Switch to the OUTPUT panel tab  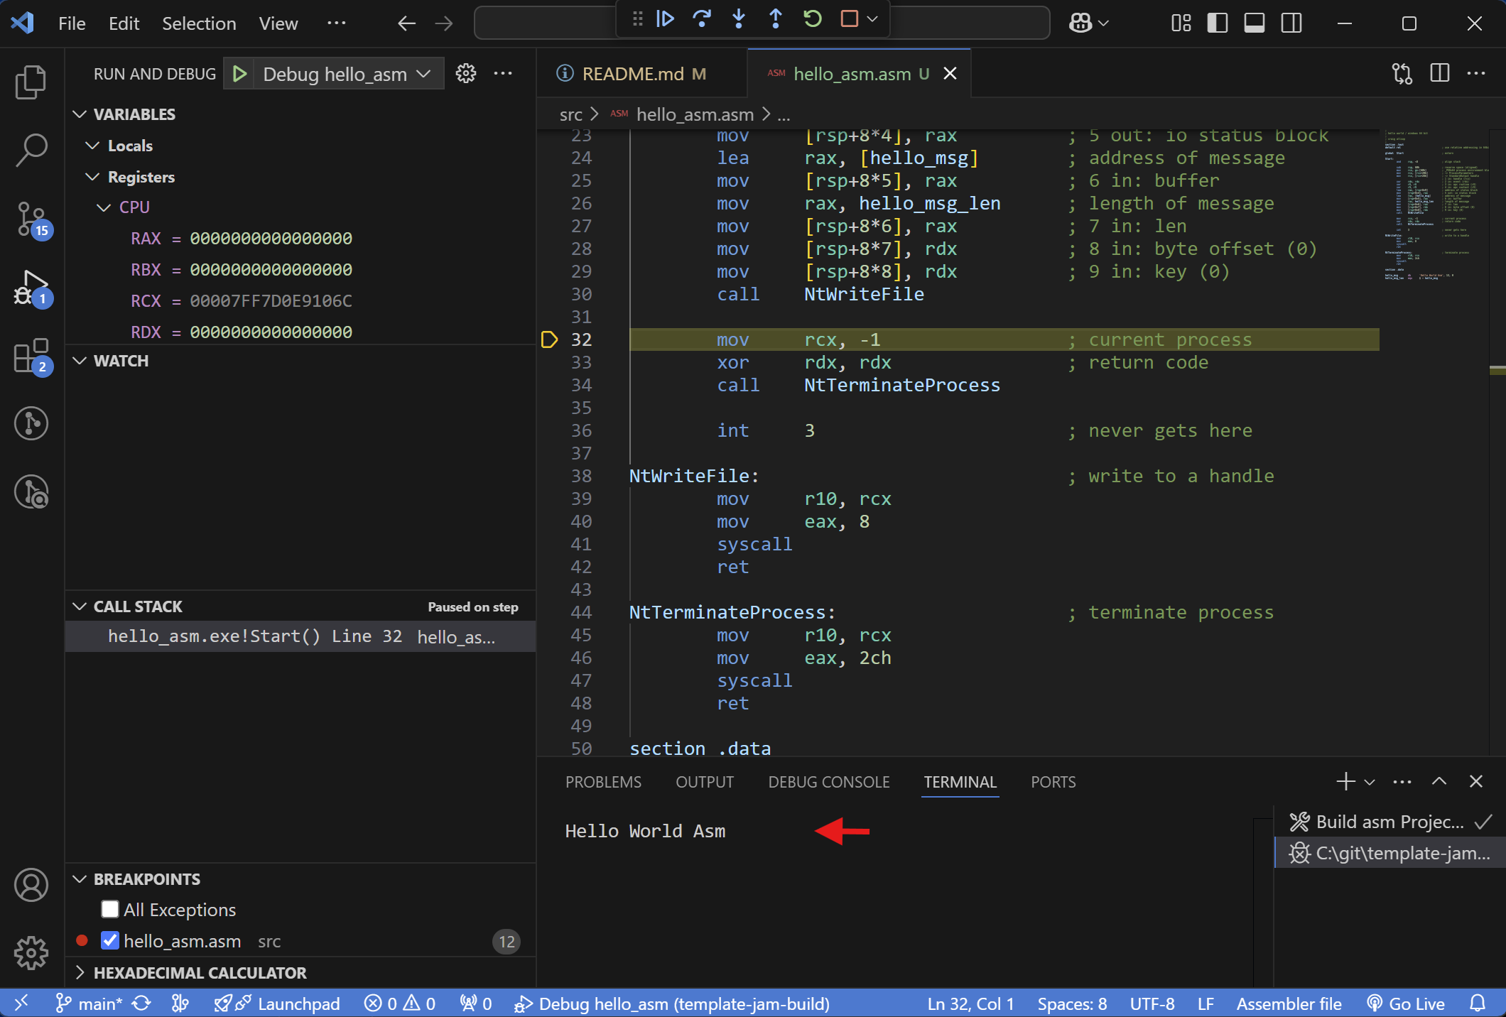(705, 782)
